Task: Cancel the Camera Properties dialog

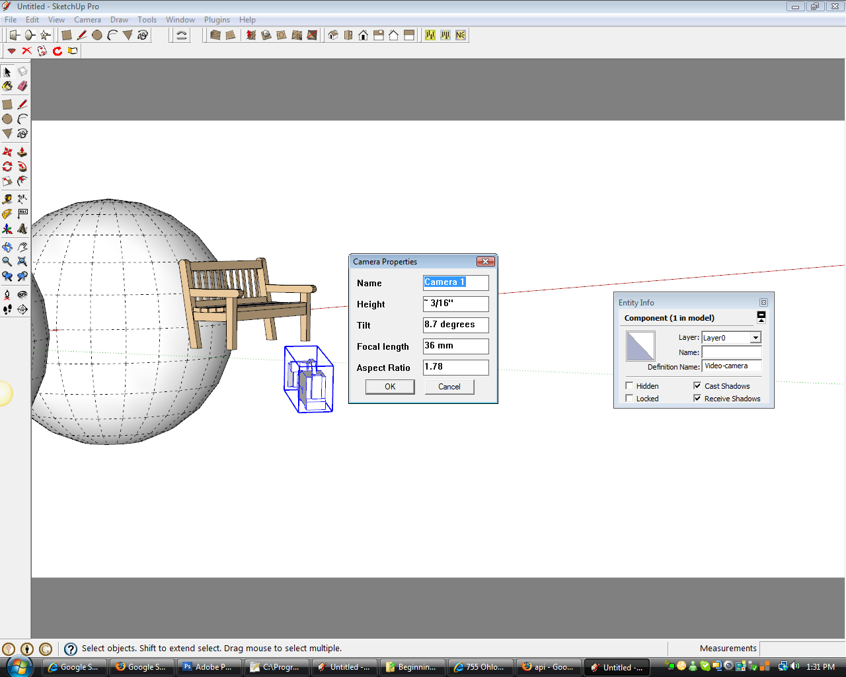Action: point(449,387)
